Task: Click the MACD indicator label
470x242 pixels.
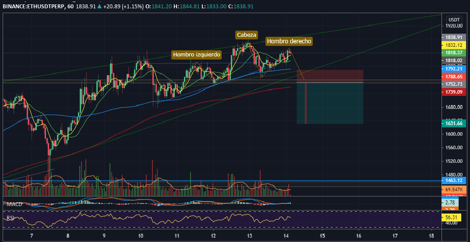Action: 14,204
